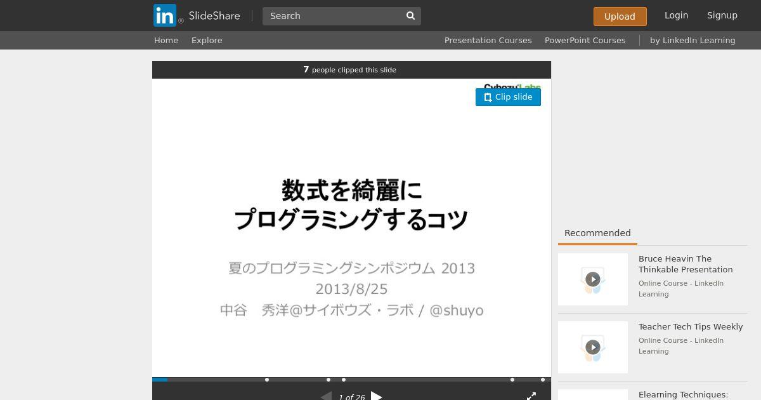This screenshot has height=400, width=761.
Task: Jump to the second clip marker dot
Action: click(328, 380)
